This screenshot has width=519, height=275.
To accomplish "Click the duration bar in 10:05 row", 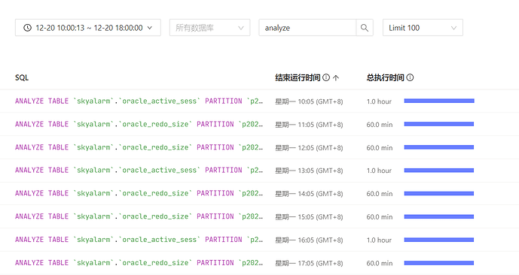I will click(439, 101).
